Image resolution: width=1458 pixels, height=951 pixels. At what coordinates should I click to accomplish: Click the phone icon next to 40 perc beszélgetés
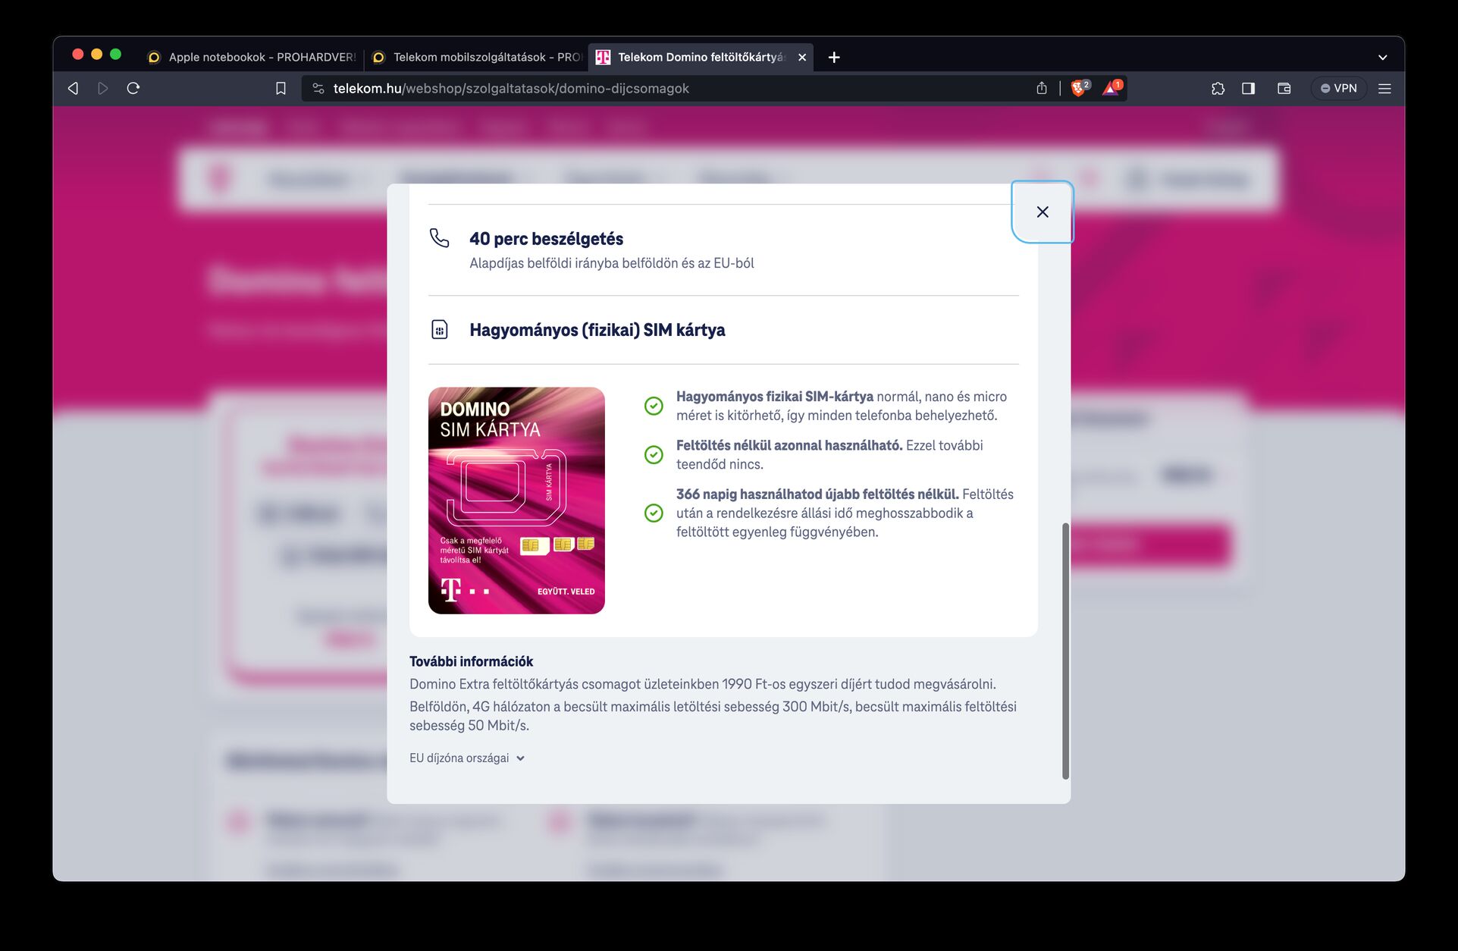440,238
